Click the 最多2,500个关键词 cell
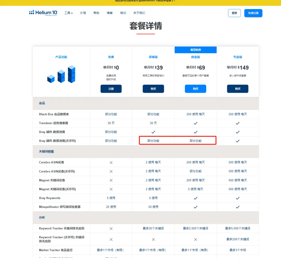 tap(195, 228)
